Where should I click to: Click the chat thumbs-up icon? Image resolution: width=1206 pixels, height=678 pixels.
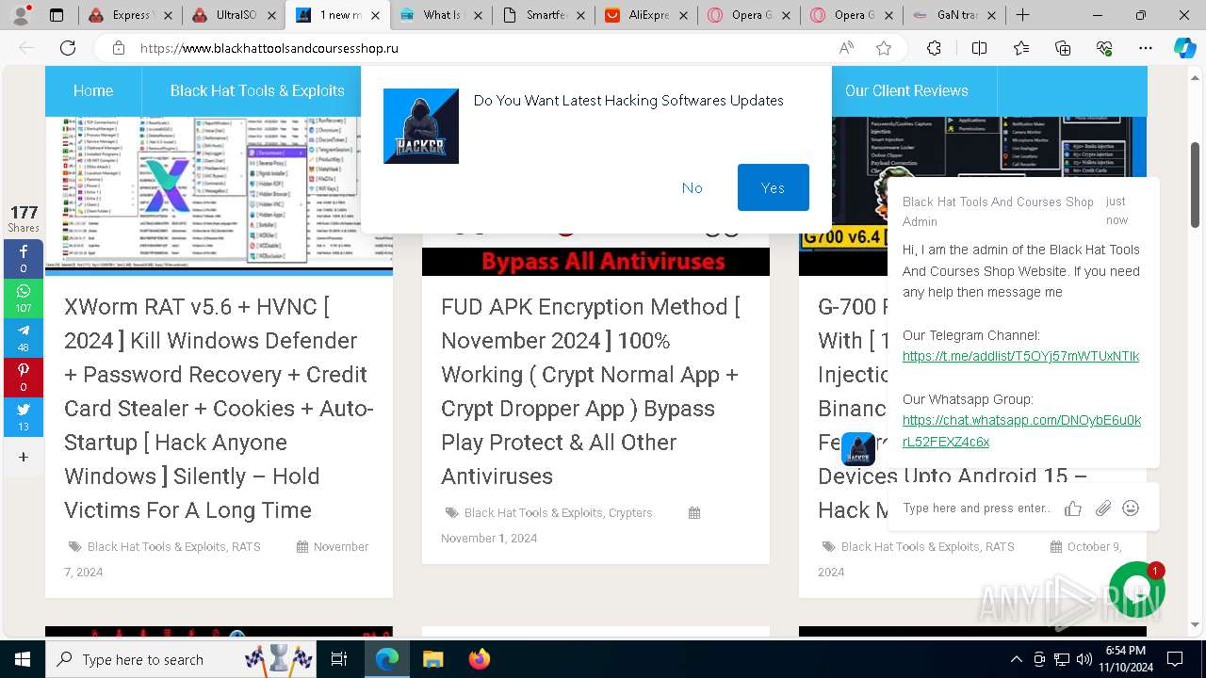click(1073, 508)
